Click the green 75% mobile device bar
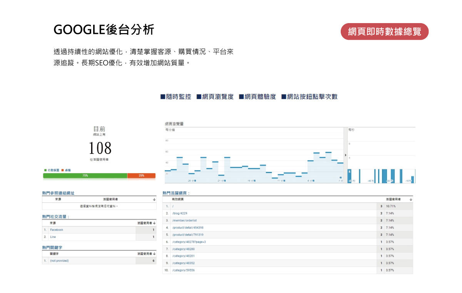Viewport: 462px width, 293px height. tap(85, 176)
